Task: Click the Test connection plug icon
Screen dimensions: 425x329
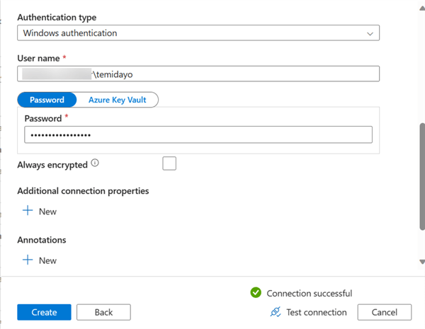Action: pos(276,312)
